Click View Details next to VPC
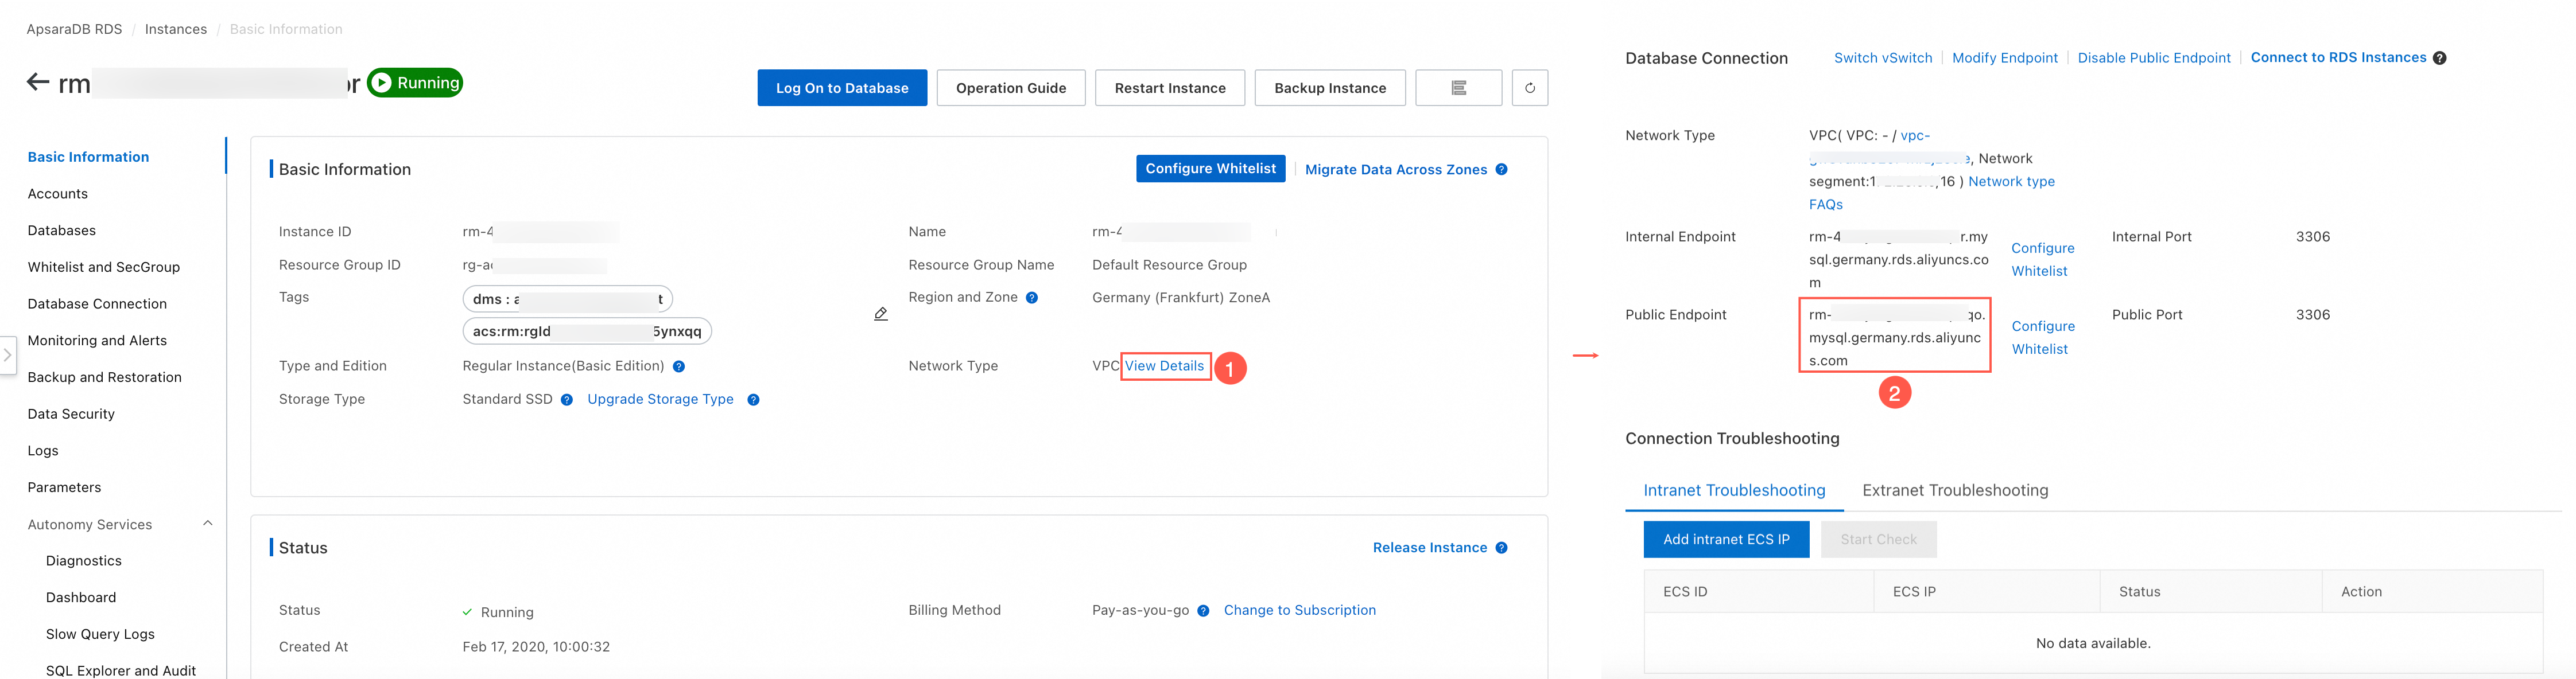This screenshot has height=679, width=2576. pos(1164,366)
